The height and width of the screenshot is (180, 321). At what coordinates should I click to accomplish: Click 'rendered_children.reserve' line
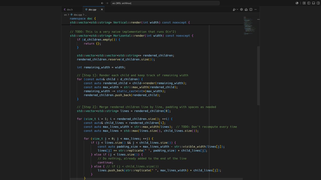116,59
